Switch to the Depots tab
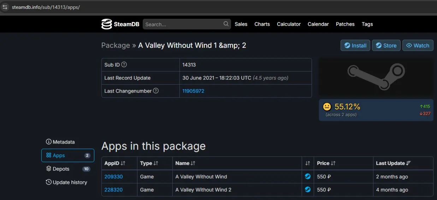The image size is (437, 200). coord(68,169)
